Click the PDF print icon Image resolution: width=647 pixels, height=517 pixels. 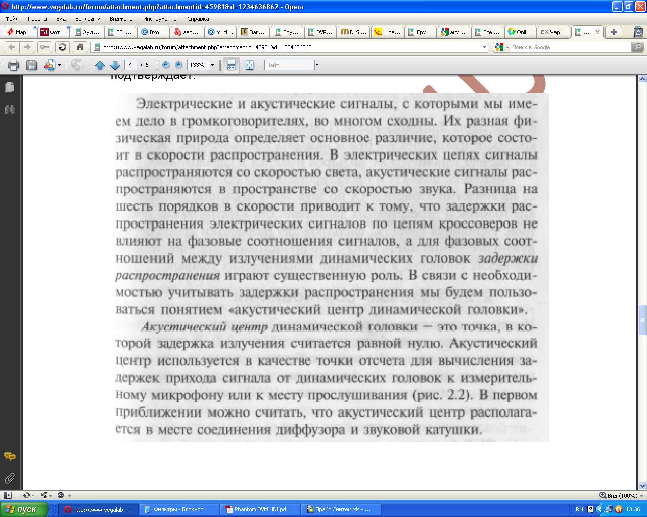(13, 65)
